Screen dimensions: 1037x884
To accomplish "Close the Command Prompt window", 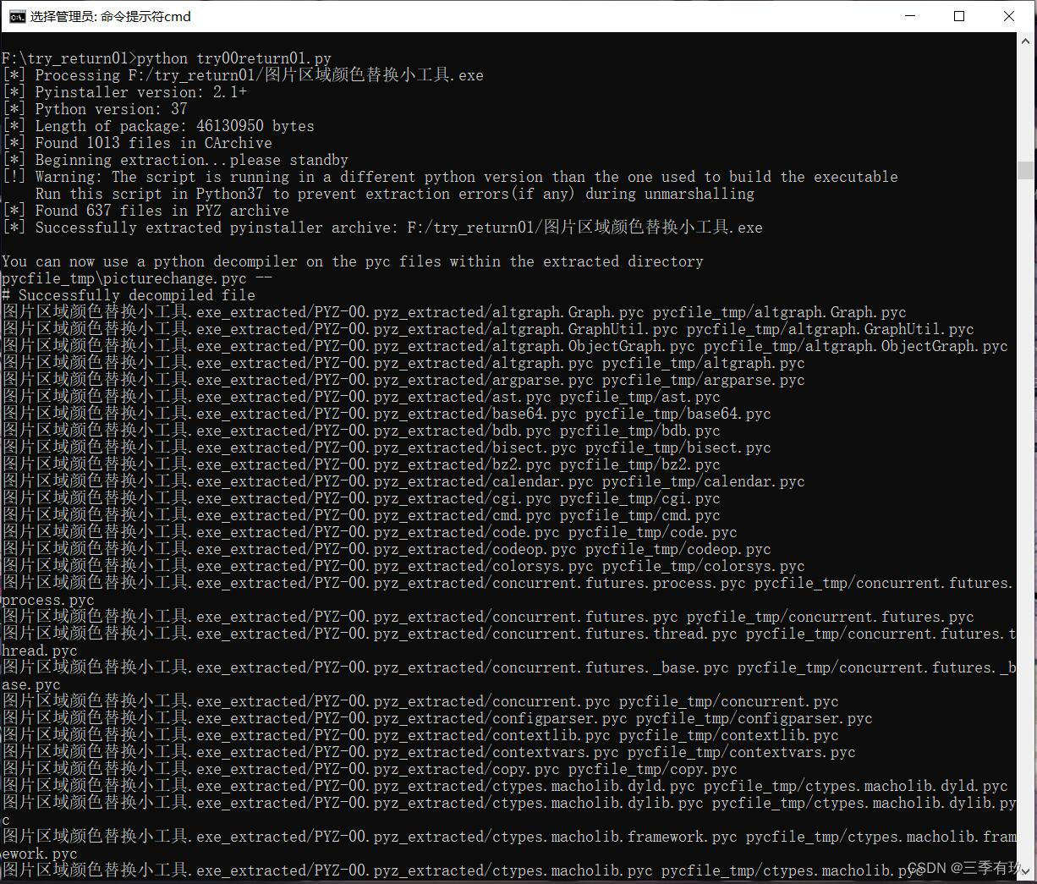I will 1009,16.
